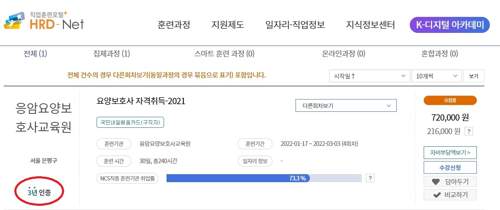Open the 훈련과정 menu
Viewport: 500px width, 210px height.
174,25
